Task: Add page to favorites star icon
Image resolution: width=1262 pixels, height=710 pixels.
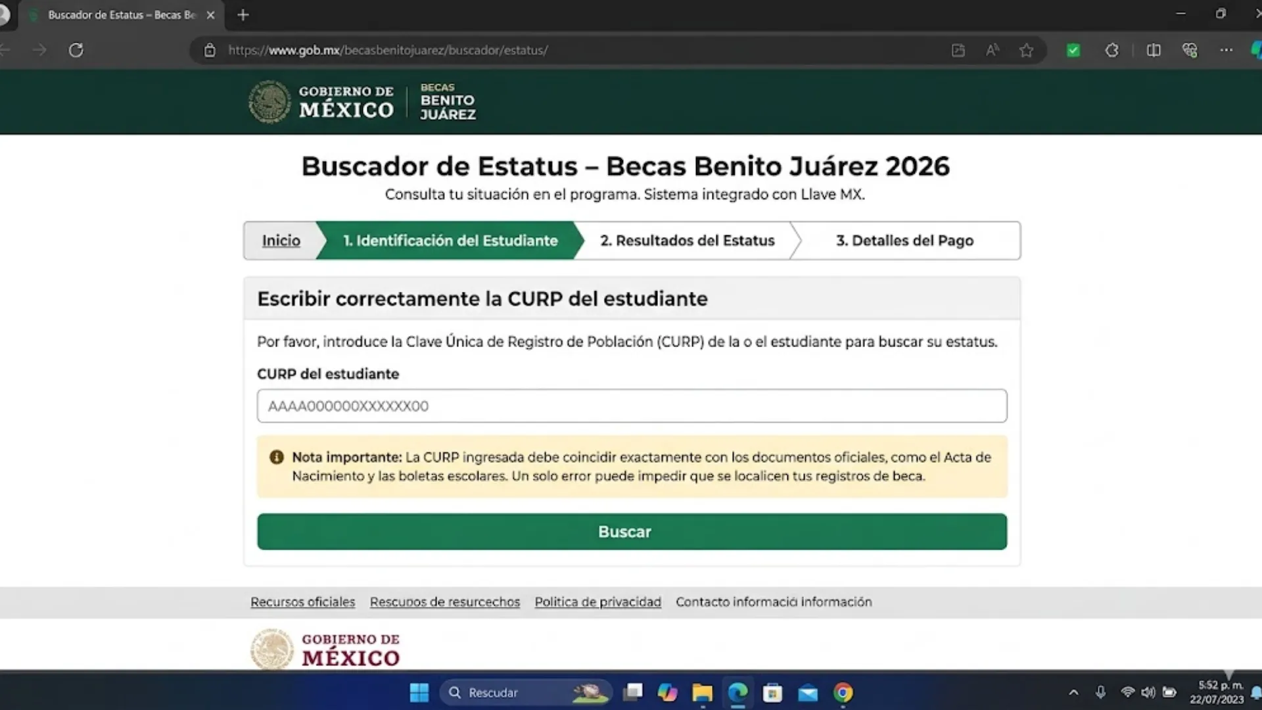Action: pyautogui.click(x=1026, y=50)
